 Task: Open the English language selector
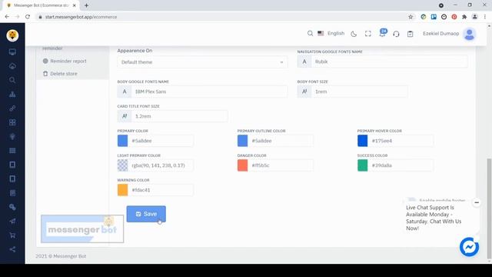[331, 33]
